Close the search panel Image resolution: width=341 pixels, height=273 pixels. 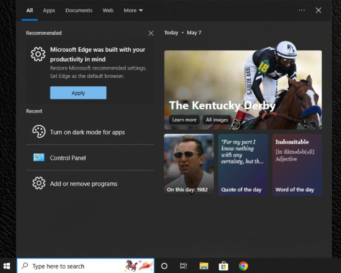coord(318,10)
